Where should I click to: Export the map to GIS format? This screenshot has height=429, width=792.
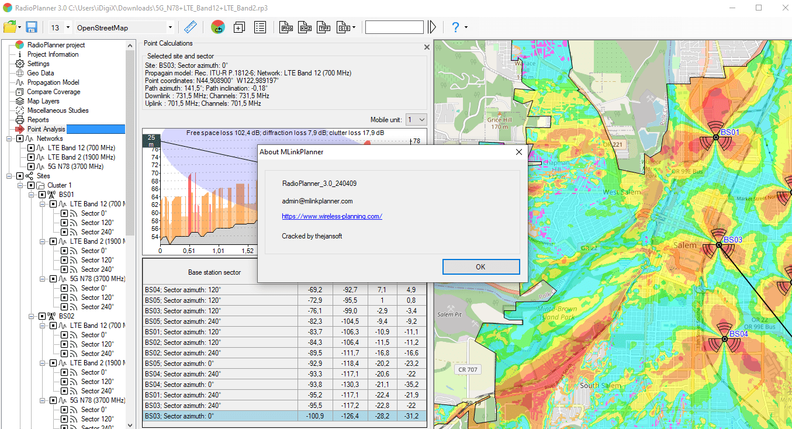tap(344, 27)
